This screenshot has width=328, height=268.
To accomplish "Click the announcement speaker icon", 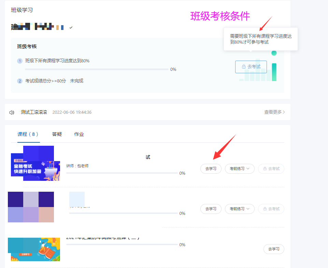I will pyautogui.click(x=12, y=112).
